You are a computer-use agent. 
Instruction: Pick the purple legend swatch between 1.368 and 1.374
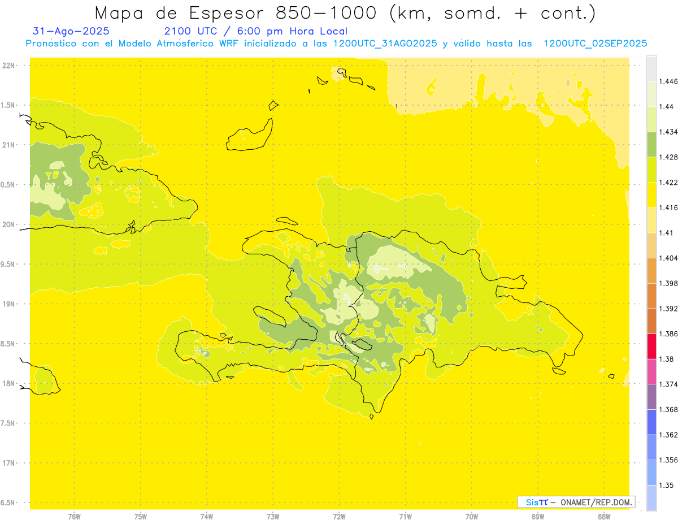(651, 397)
